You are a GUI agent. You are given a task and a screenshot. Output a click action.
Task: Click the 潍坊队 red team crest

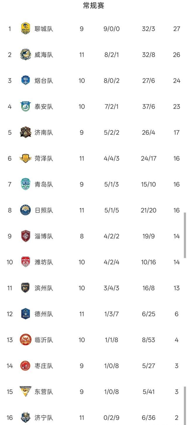26,262
